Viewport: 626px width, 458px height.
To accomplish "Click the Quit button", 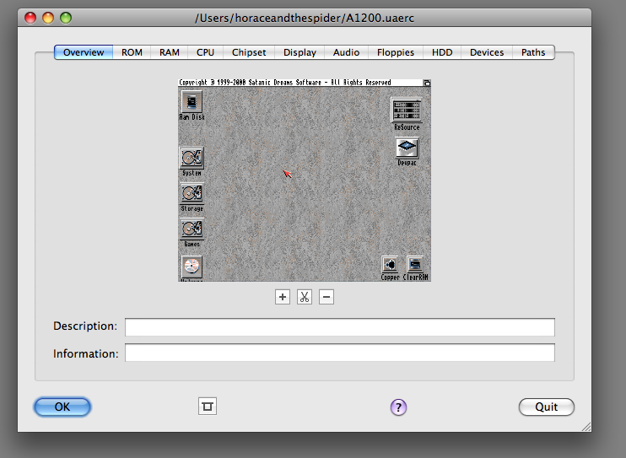I will pyautogui.click(x=546, y=407).
